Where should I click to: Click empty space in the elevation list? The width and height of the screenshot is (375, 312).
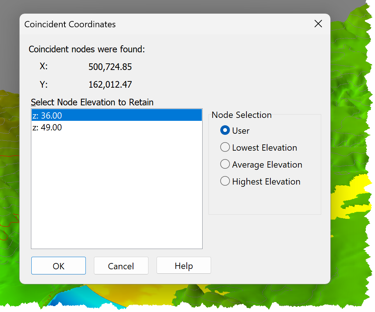[117, 191]
